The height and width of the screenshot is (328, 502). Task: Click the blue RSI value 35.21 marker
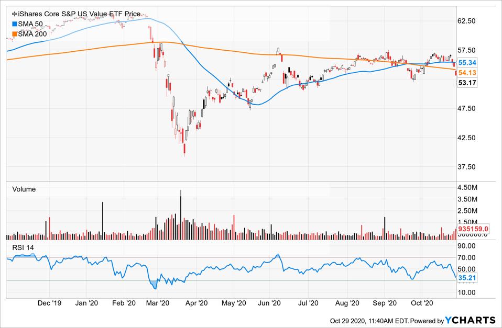tap(467, 279)
